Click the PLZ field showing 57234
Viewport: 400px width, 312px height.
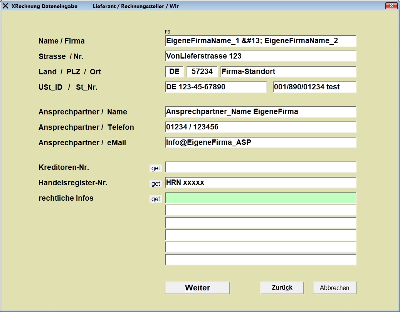pyautogui.click(x=202, y=72)
